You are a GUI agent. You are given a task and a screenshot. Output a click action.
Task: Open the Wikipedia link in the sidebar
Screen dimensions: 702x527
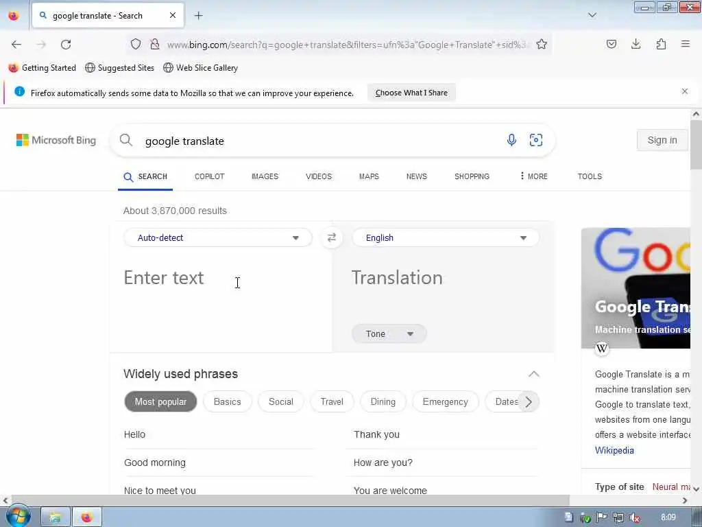pyautogui.click(x=614, y=450)
